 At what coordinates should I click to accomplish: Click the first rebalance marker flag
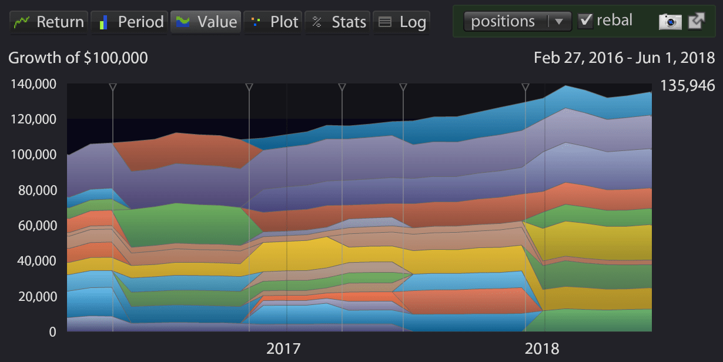113,87
